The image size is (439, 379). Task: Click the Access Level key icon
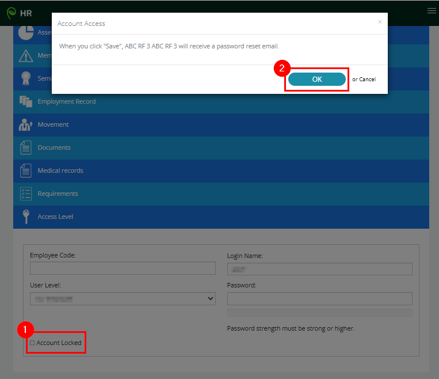tap(26, 217)
